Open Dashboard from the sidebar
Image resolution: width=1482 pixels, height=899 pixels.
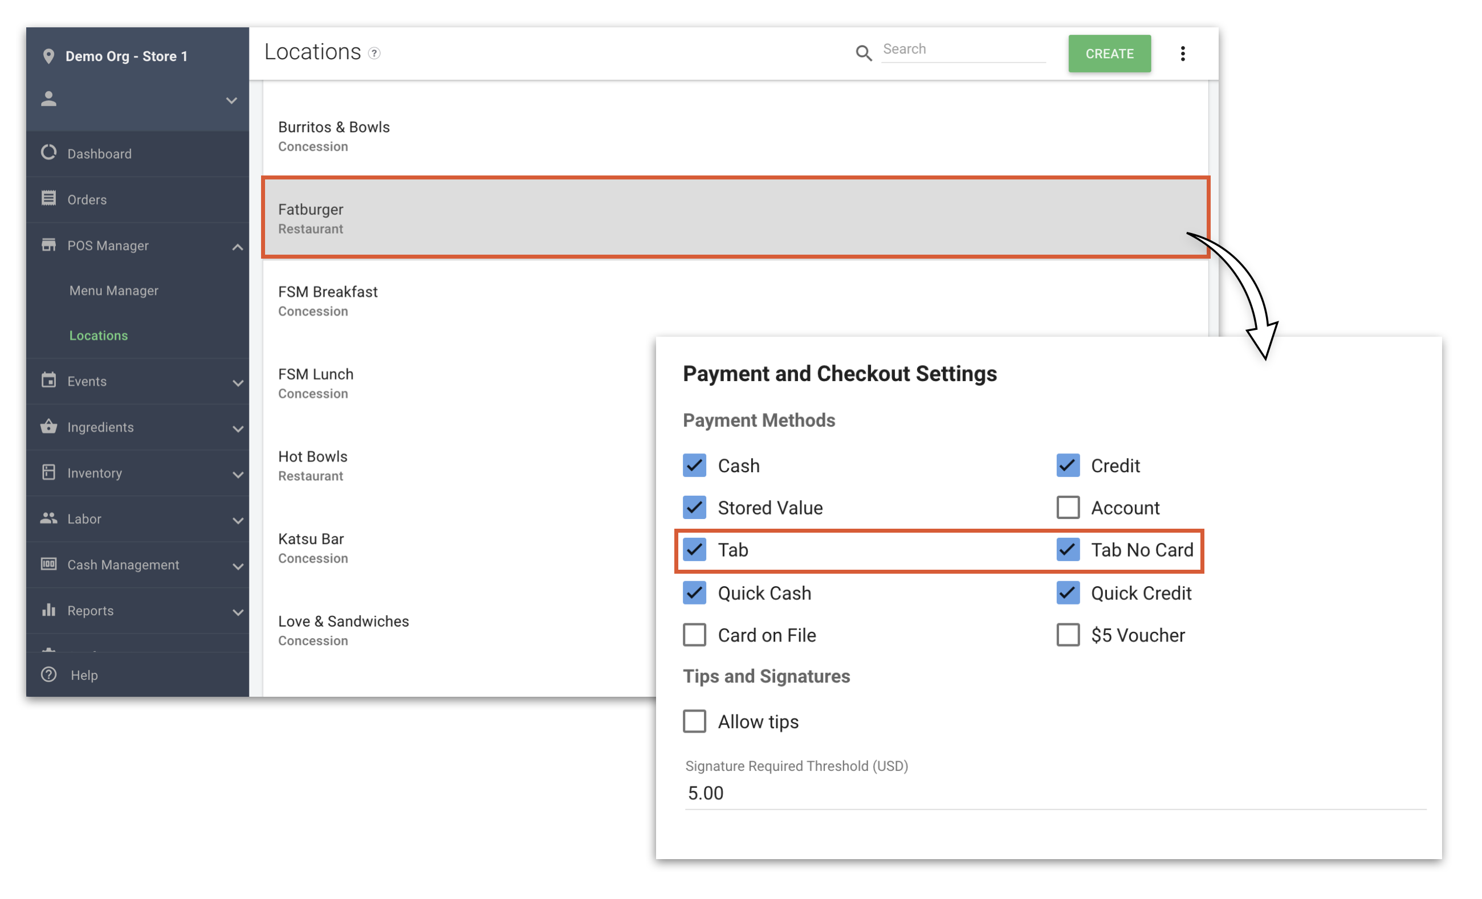pos(138,153)
